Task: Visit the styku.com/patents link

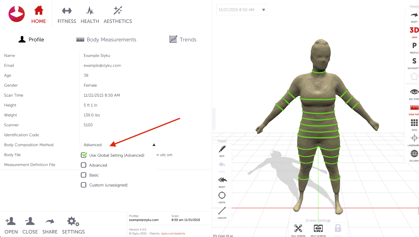Action: [173, 233]
